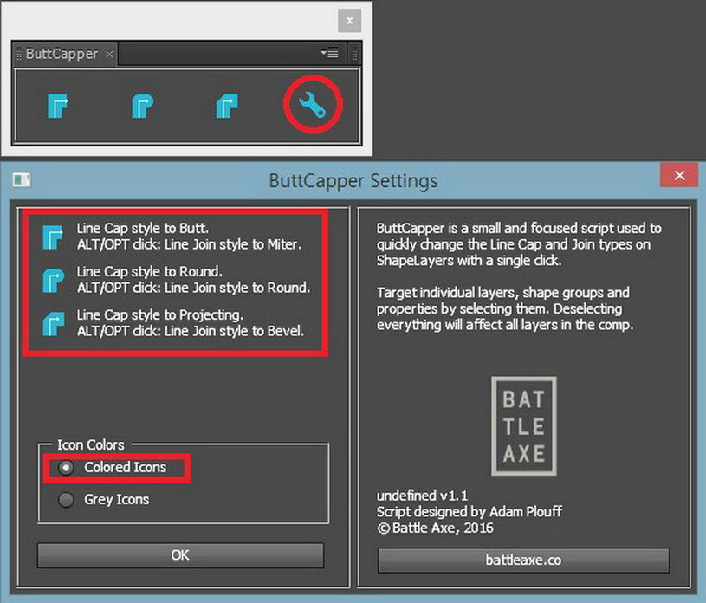Apply Round line cap in ButtCapper panel

pos(142,106)
